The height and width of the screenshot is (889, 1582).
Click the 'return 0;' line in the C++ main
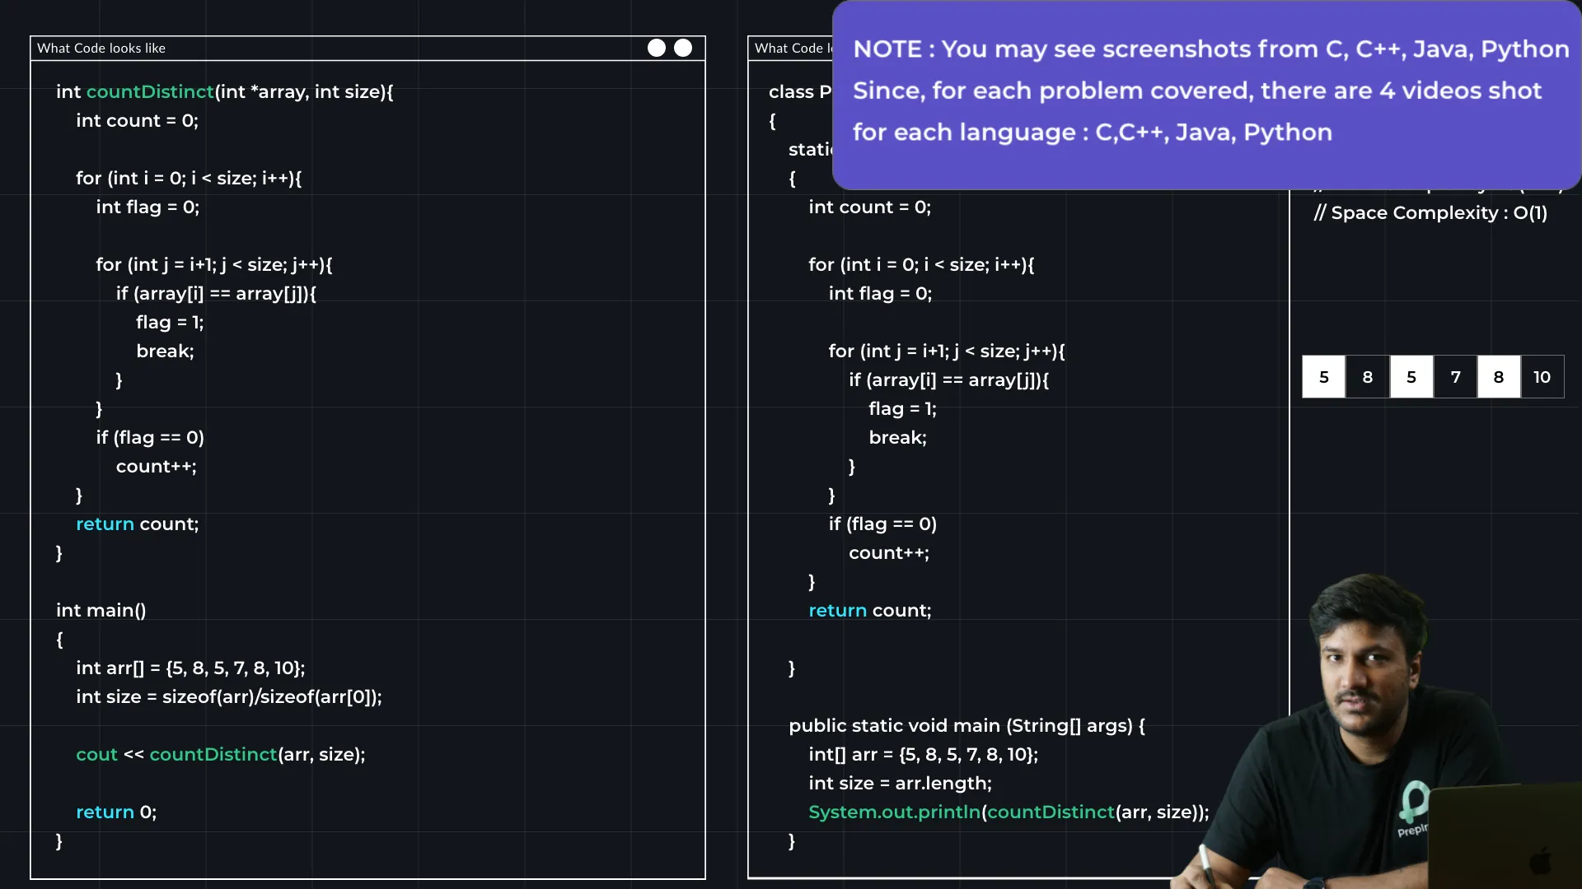point(116,812)
